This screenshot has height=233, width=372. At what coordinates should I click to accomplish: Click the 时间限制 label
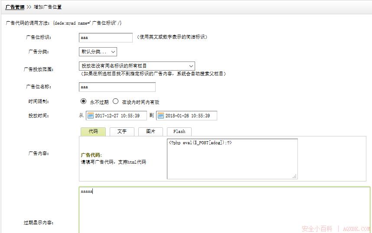coord(39,101)
